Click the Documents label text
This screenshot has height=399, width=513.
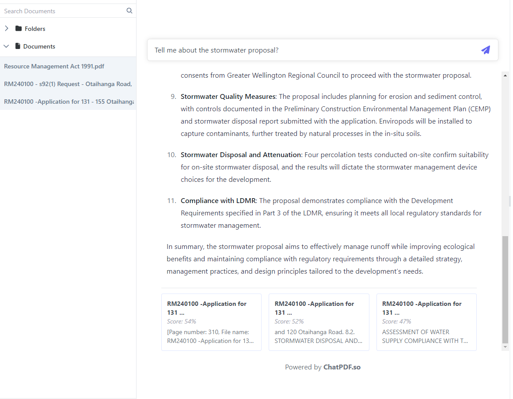39,46
